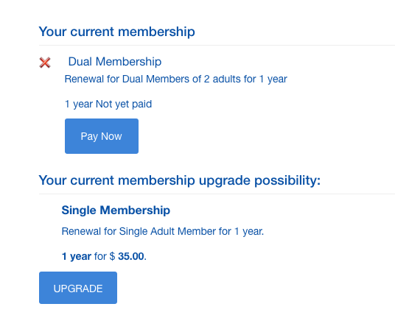Click the '2 adults' phrase in description
The image size is (395, 315).
(x=223, y=79)
